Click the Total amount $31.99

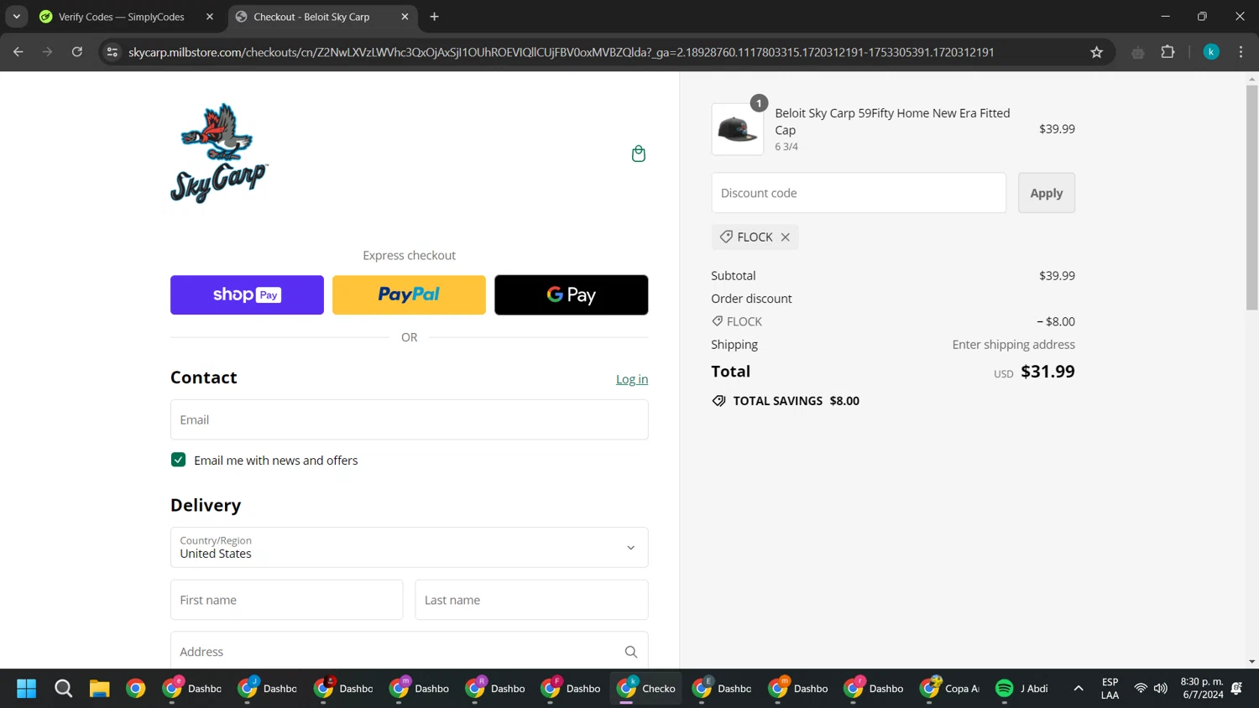[1047, 372]
